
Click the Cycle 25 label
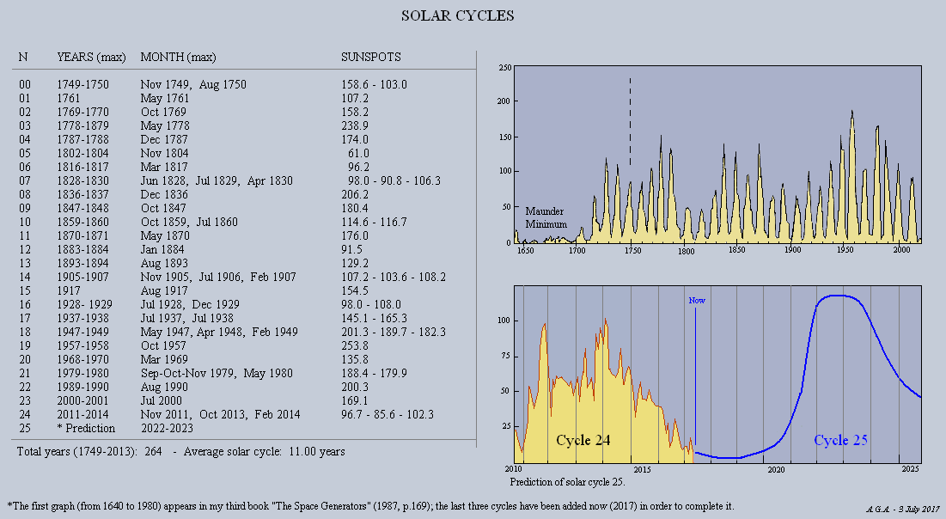(839, 440)
